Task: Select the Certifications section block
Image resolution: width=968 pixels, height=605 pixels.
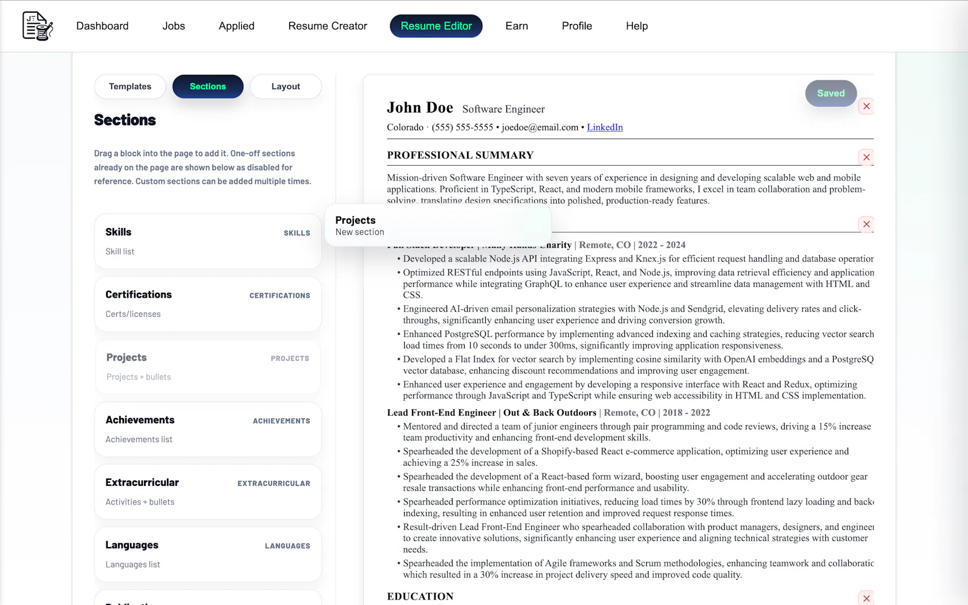Action: pos(208,304)
